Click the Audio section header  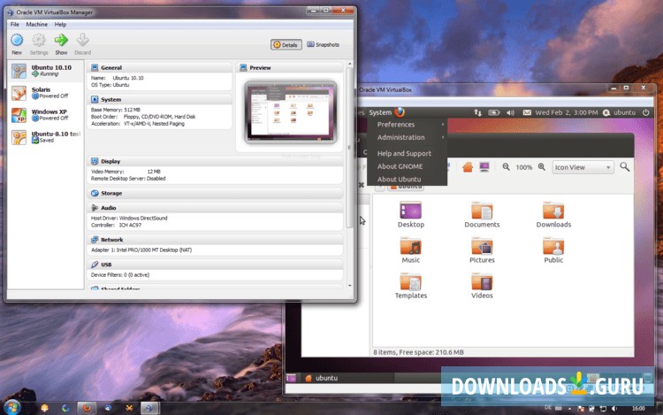pos(216,208)
